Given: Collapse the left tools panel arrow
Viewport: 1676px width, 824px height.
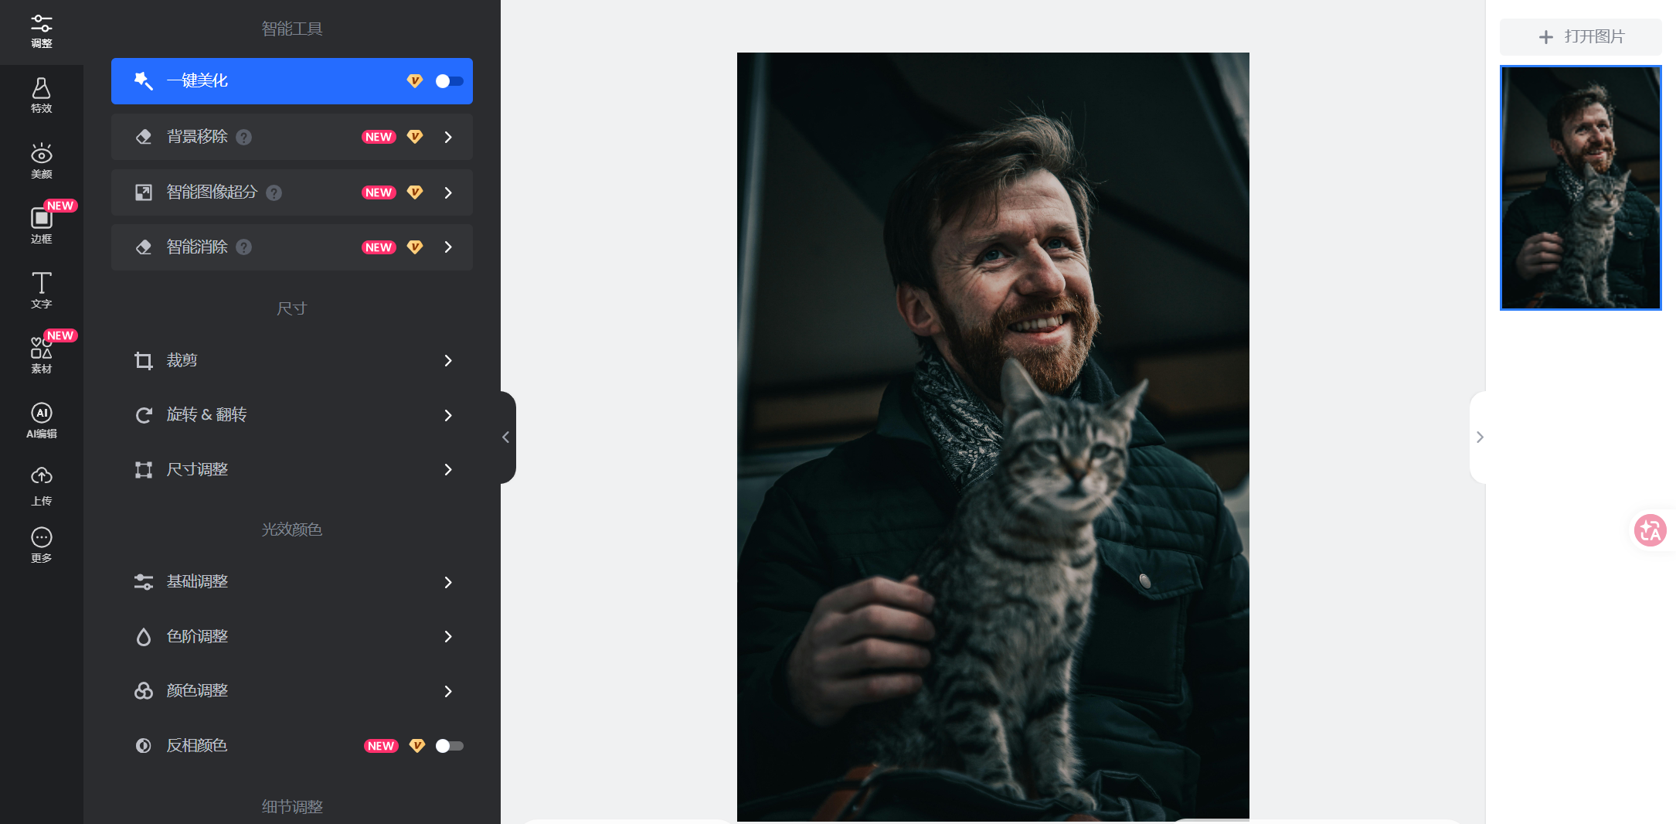Looking at the screenshot, I should point(506,438).
